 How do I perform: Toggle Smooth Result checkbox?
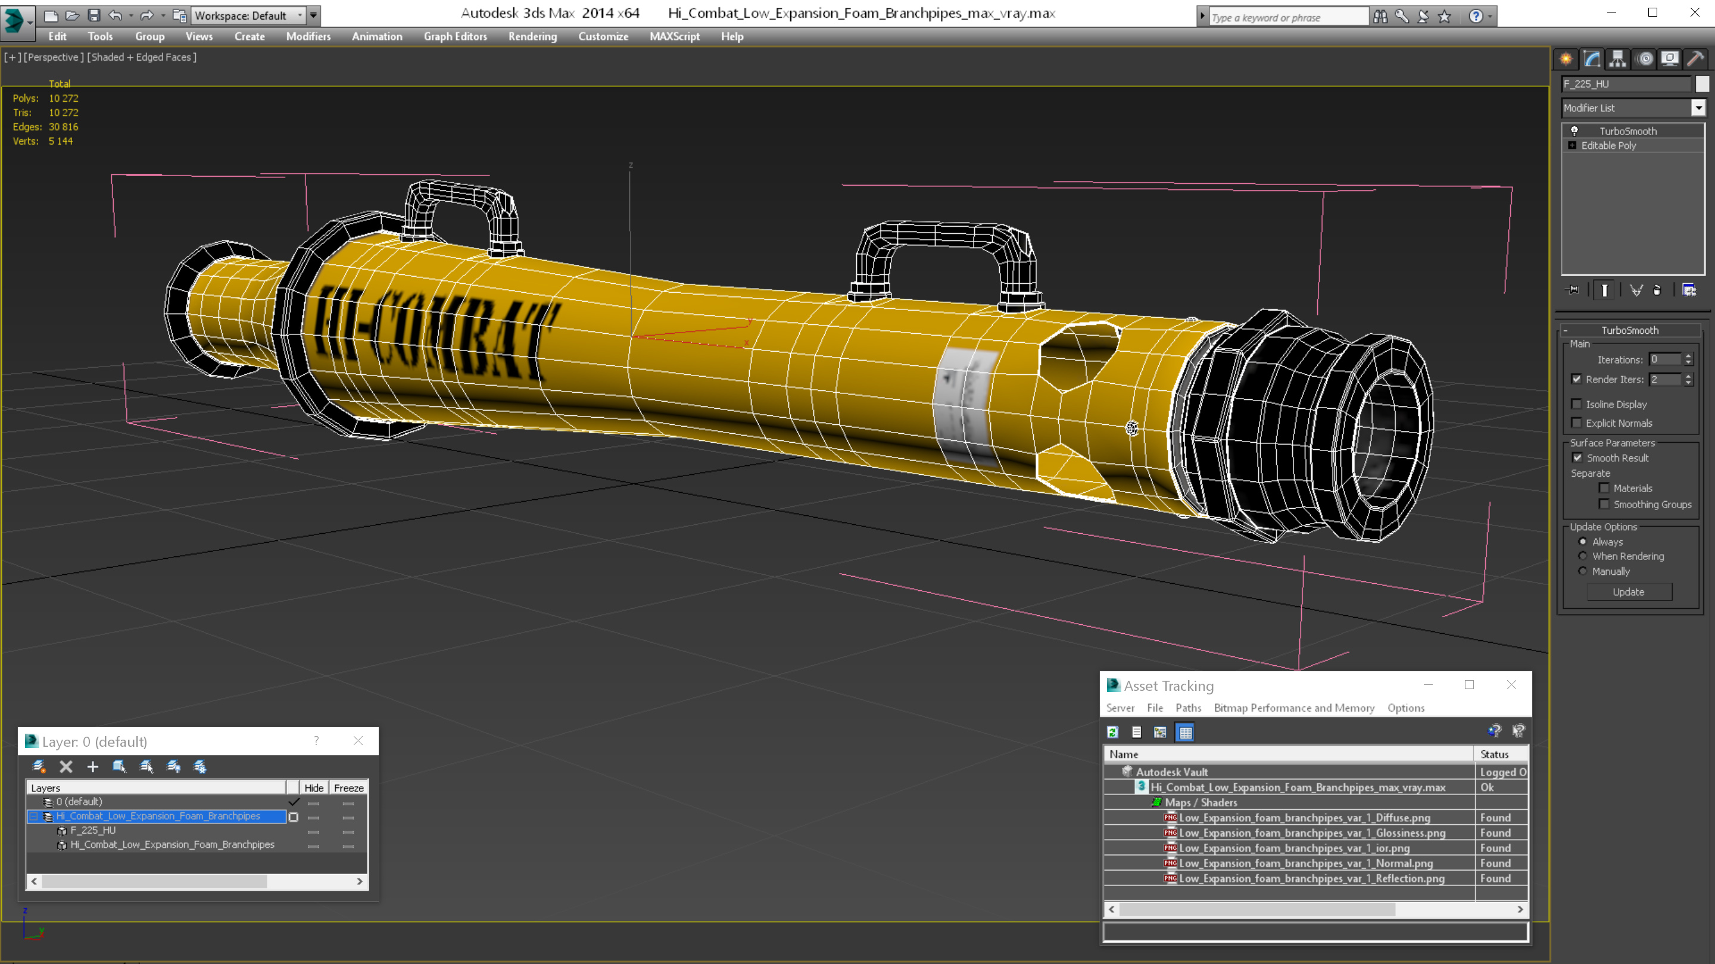[x=1577, y=457]
